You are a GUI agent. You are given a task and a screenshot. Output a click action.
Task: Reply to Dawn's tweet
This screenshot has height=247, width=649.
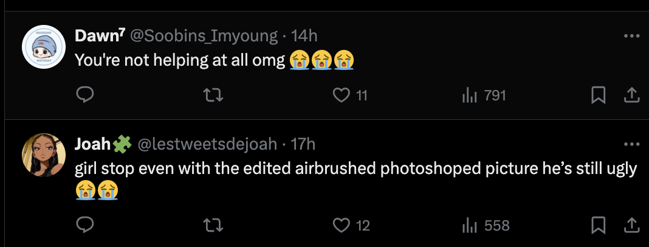click(85, 95)
